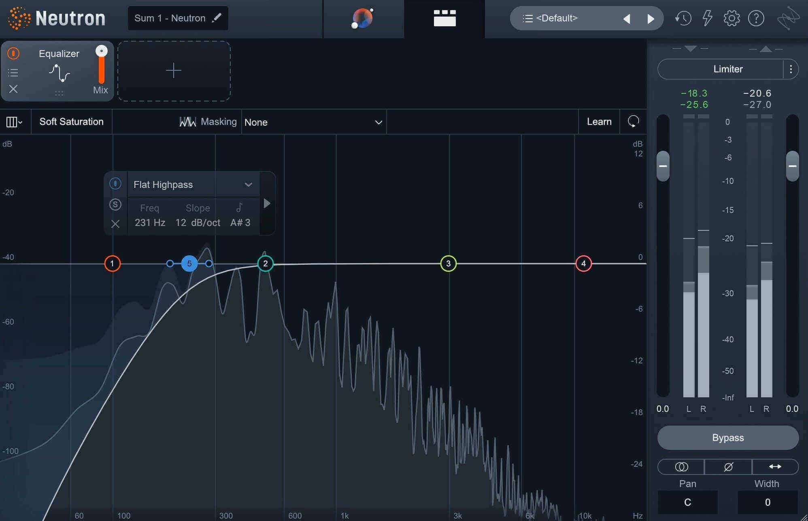Remove the Equalizer module

pos(13,89)
